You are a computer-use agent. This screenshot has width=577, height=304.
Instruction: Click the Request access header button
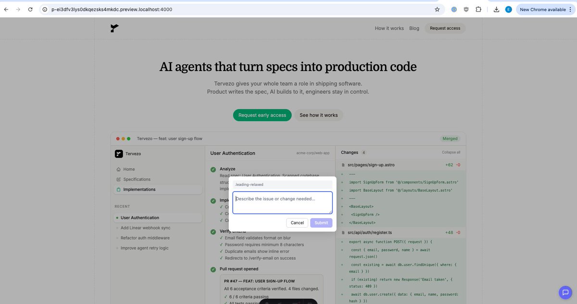tap(445, 28)
